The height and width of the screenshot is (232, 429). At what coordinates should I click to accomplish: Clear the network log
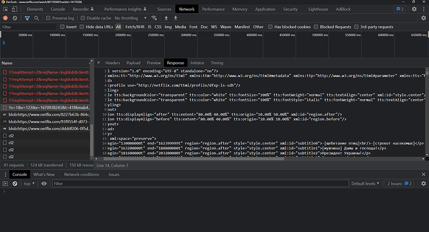pyautogui.click(x=15, y=18)
